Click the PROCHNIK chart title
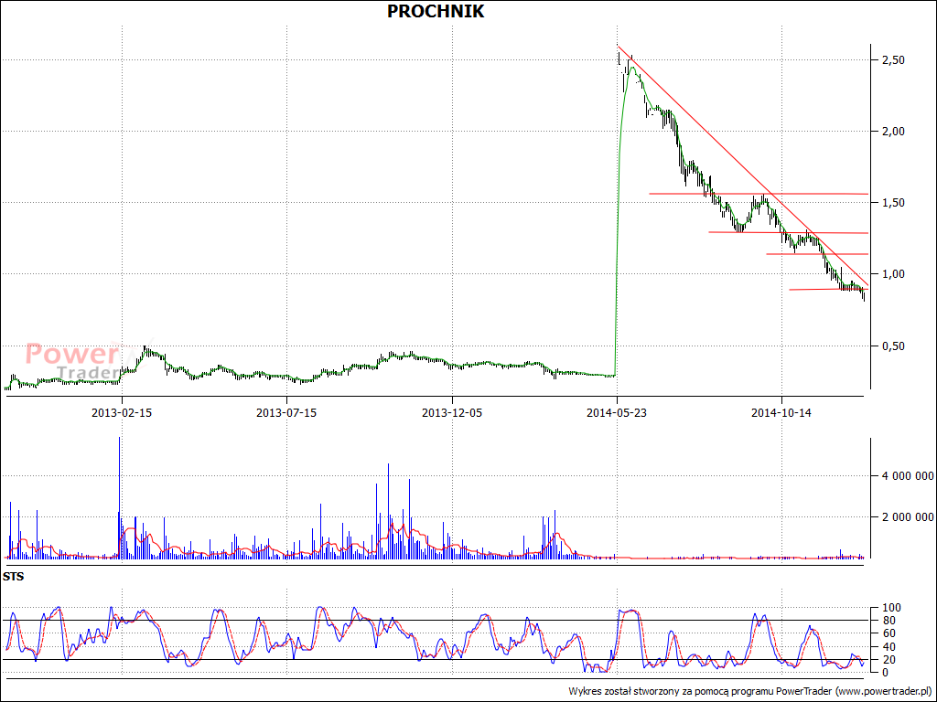The image size is (937, 702). click(436, 11)
